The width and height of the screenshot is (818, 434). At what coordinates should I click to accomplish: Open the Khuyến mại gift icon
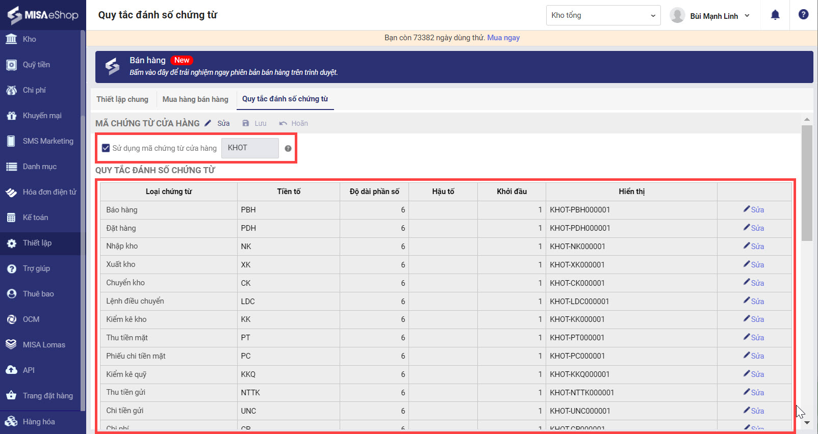click(11, 116)
